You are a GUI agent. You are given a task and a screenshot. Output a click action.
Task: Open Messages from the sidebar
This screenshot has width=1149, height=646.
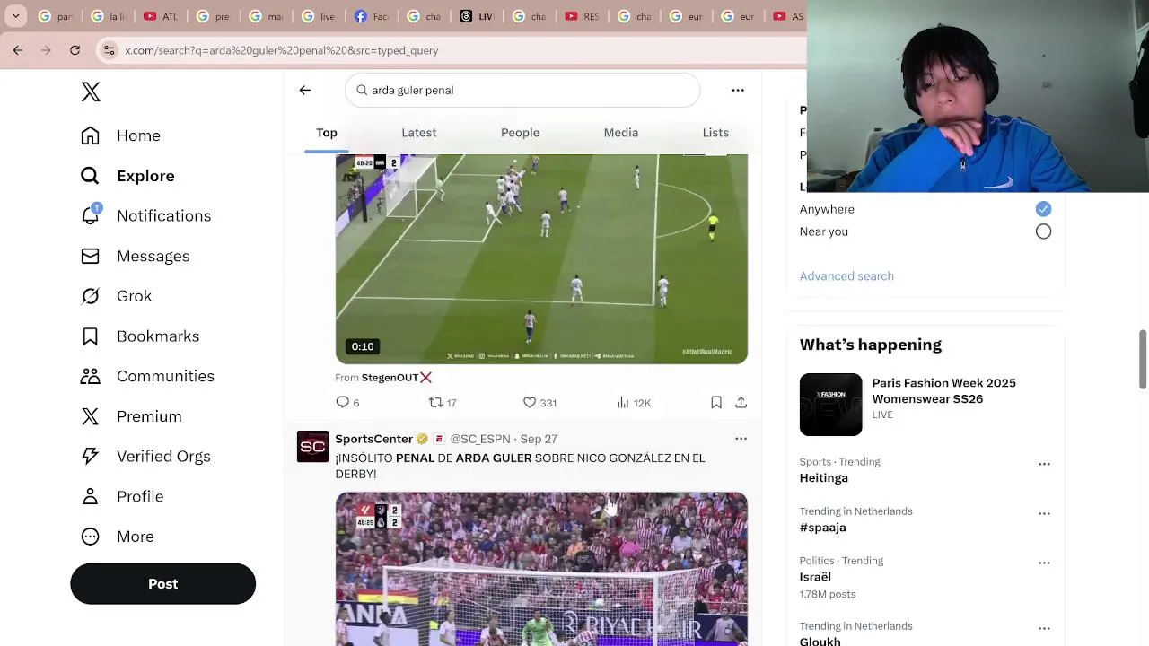(135, 256)
